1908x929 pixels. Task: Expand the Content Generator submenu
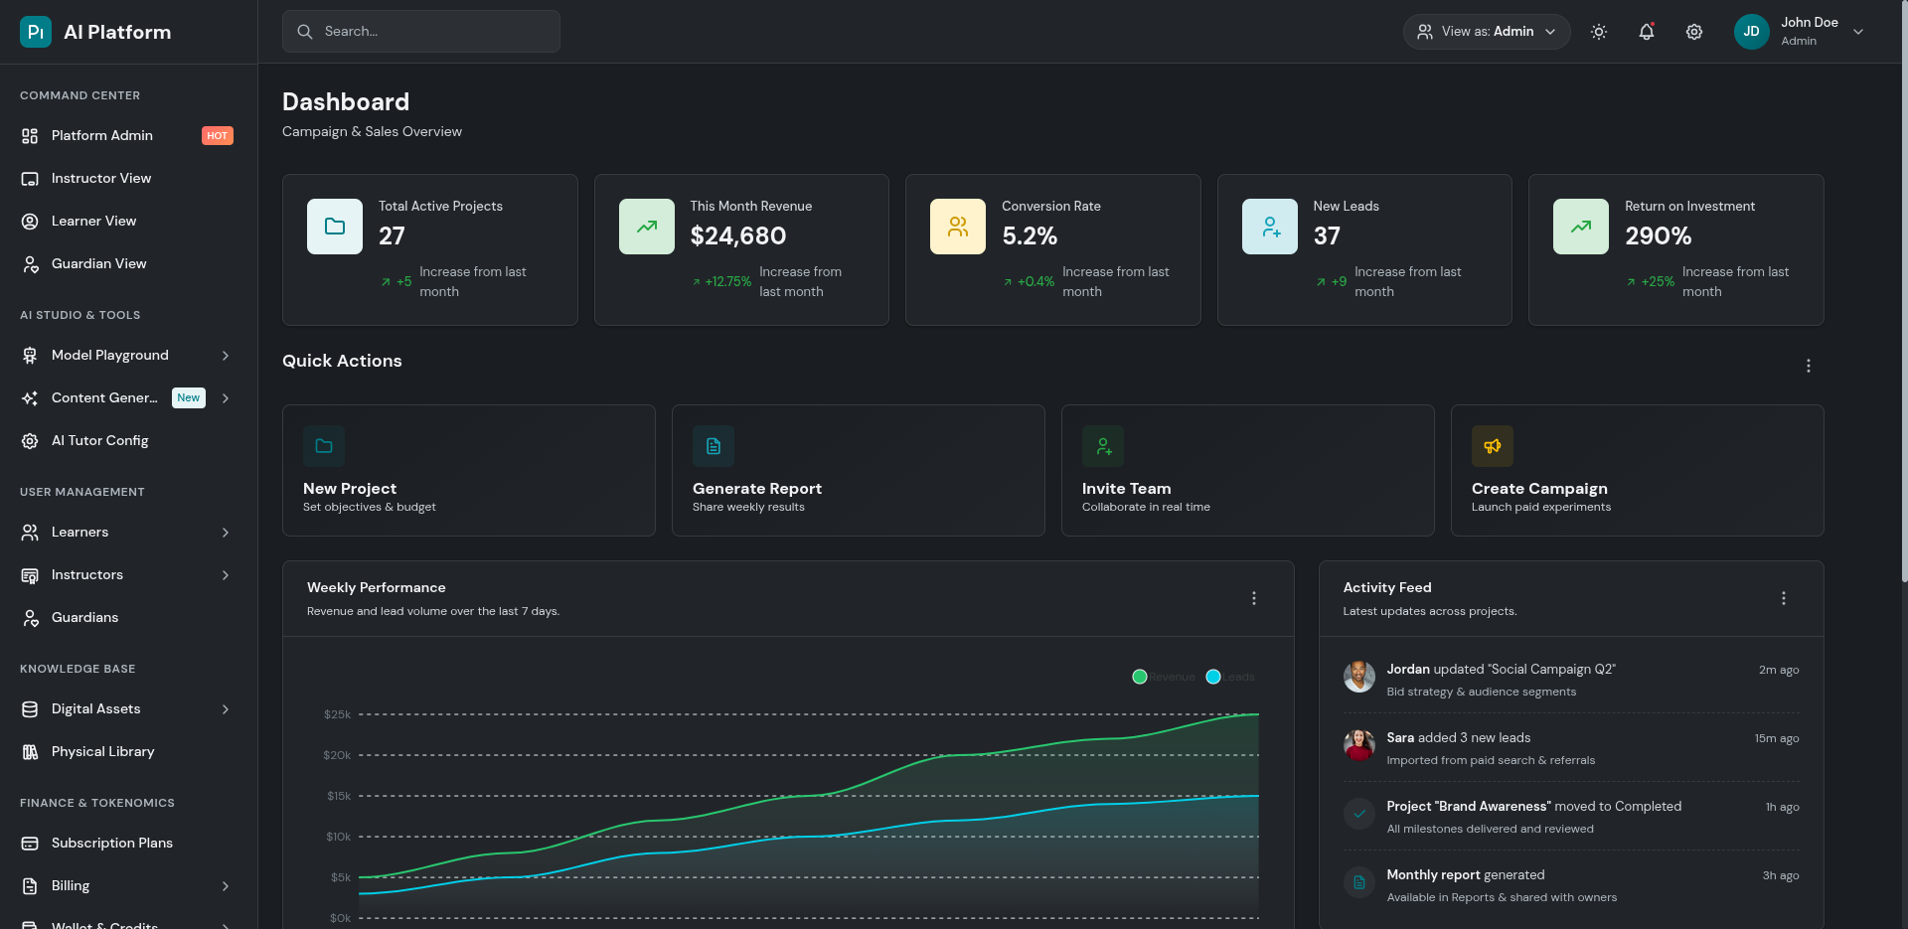pyautogui.click(x=102, y=397)
